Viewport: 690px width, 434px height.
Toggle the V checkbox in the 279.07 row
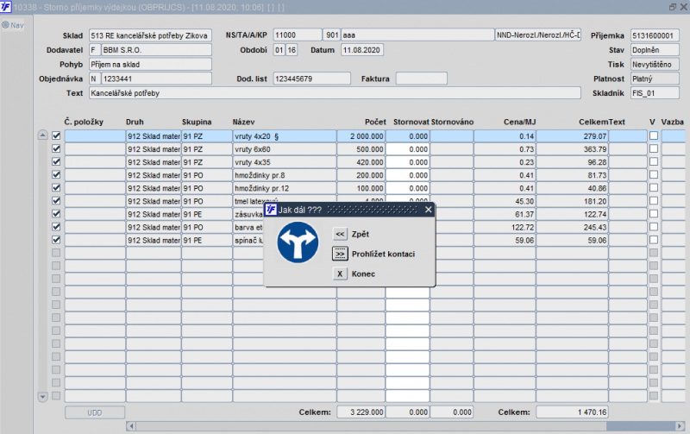tap(654, 135)
